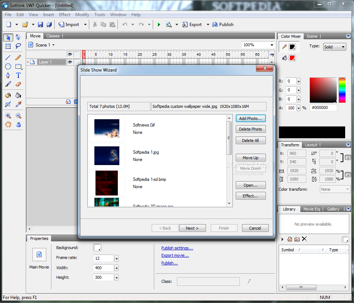Select the Subselection tool

[x=18, y=37]
